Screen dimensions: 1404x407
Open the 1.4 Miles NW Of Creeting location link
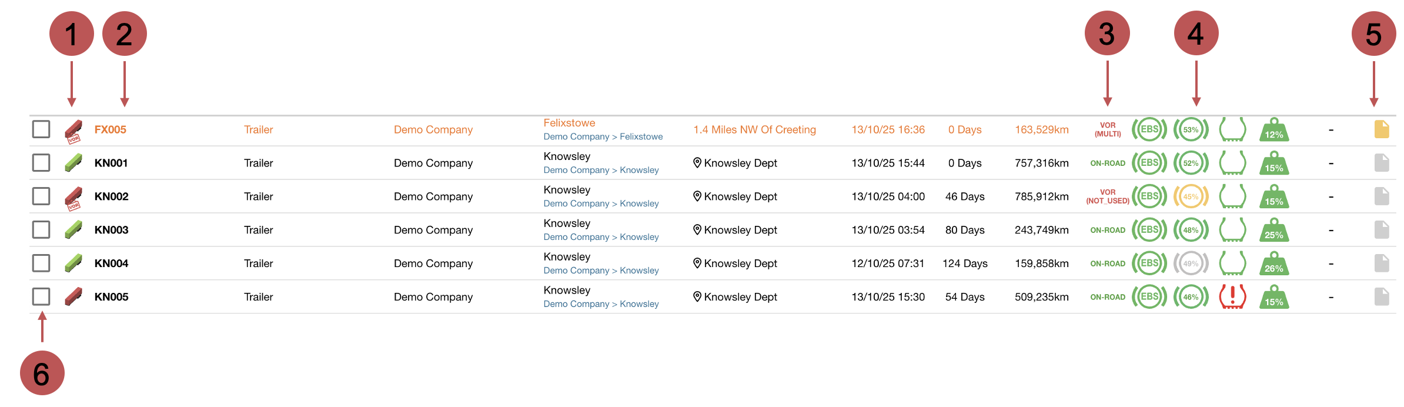coord(754,129)
